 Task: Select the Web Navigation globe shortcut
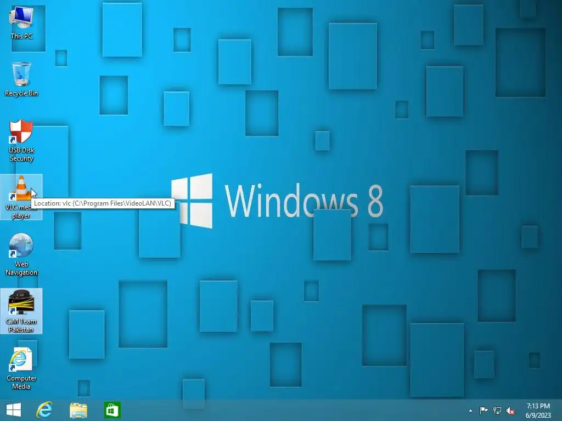coord(21,246)
